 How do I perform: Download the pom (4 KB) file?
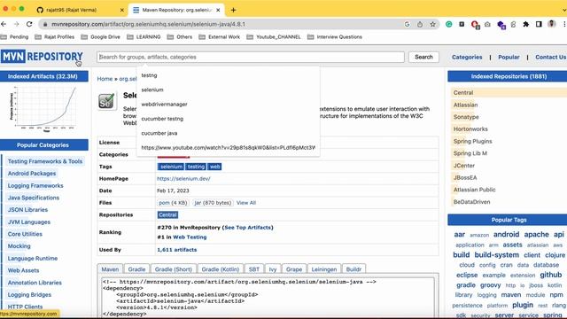pyautogui.click(x=173, y=203)
